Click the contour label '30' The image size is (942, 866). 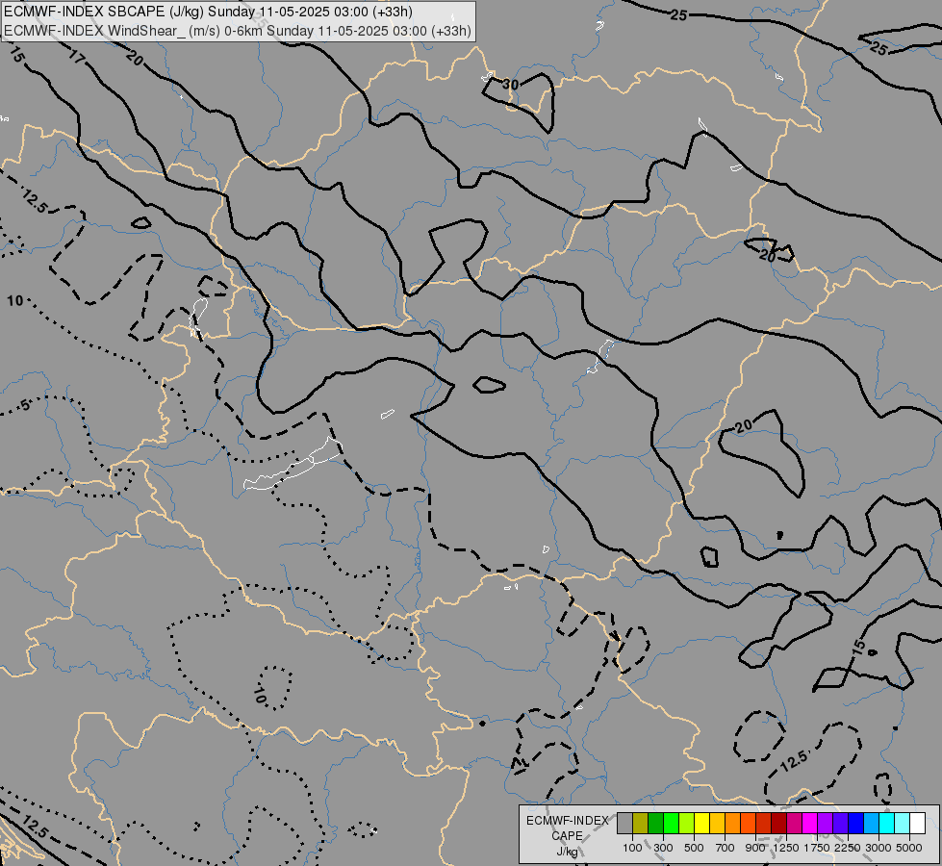510,85
